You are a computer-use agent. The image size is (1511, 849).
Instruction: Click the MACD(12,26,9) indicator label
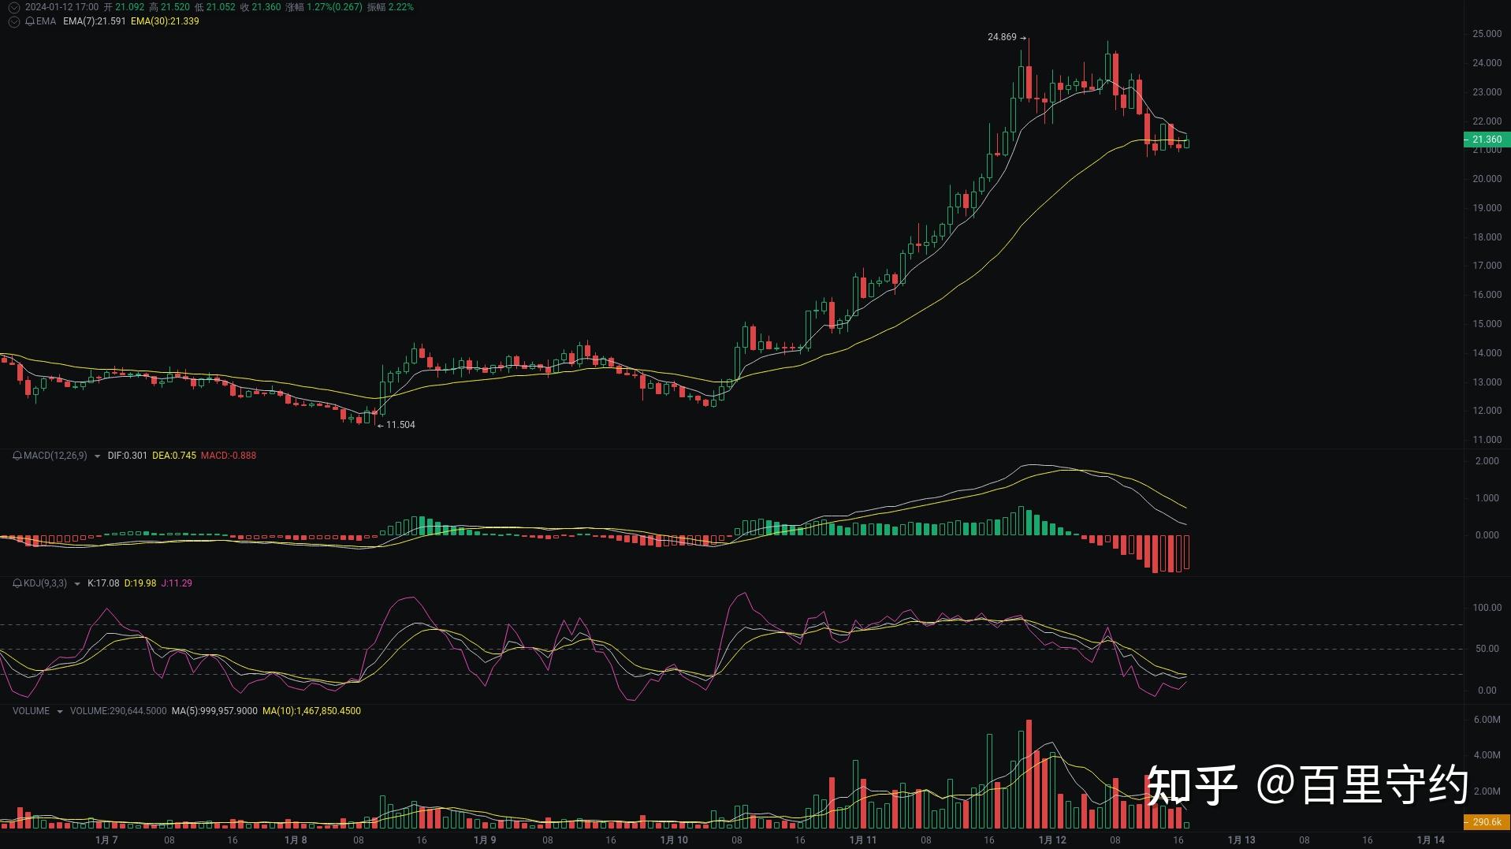(55, 456)
